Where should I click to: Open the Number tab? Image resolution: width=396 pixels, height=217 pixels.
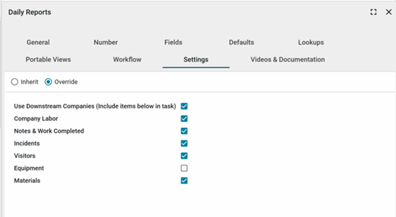[106, 42]
